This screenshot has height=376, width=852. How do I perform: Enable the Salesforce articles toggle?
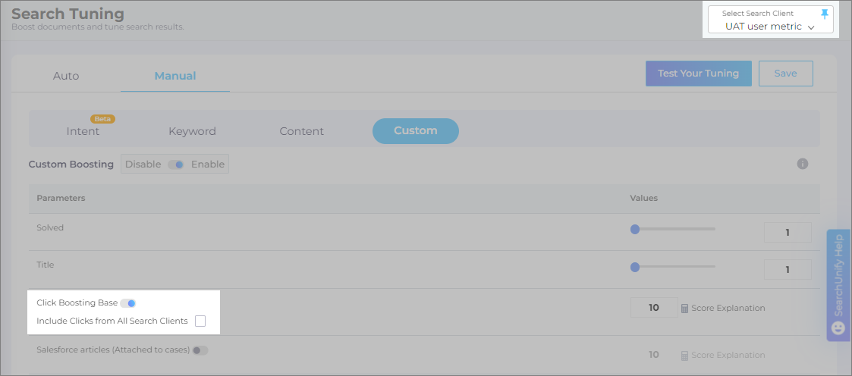coord(200,350)
